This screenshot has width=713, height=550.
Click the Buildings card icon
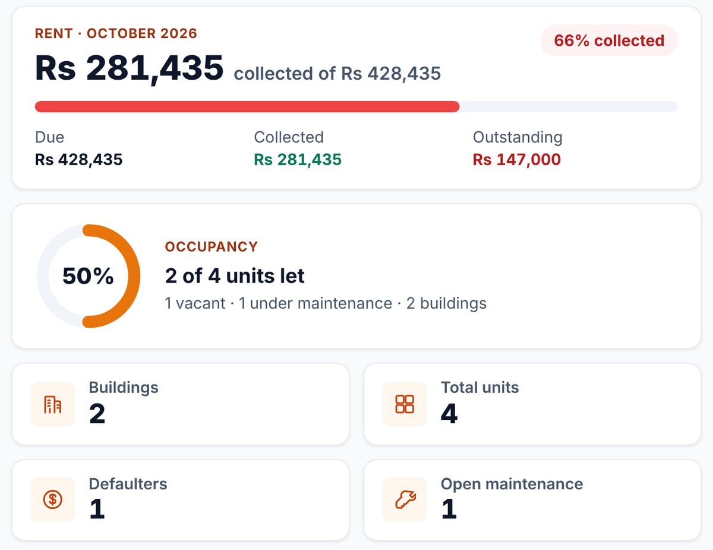[53, 404]
